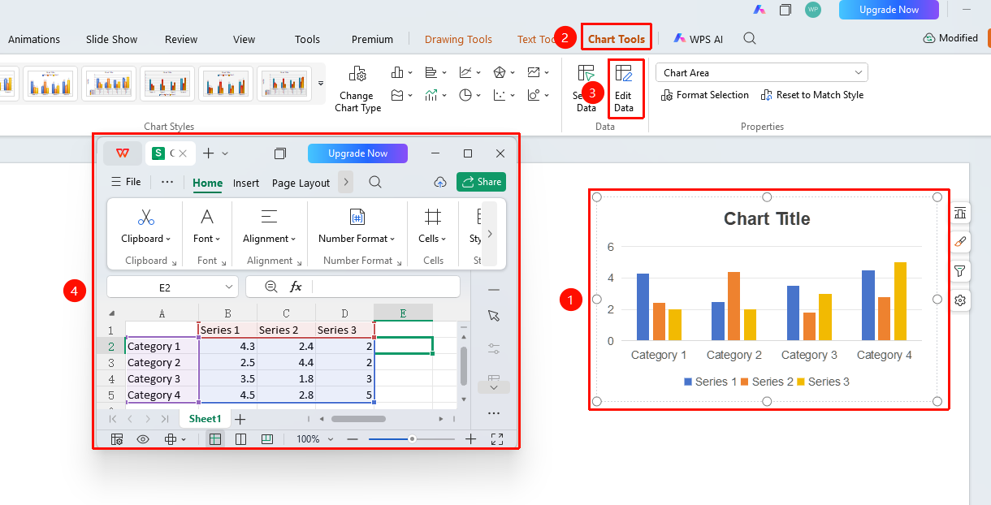Screen dimensions: 991x505
Task: Insert an area chart from the ribbon
Action: [397, 95]
